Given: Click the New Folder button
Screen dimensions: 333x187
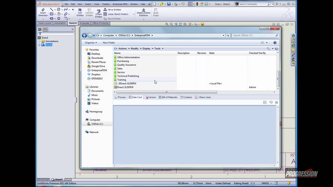Looking at the screenshot, I should 109,43.
